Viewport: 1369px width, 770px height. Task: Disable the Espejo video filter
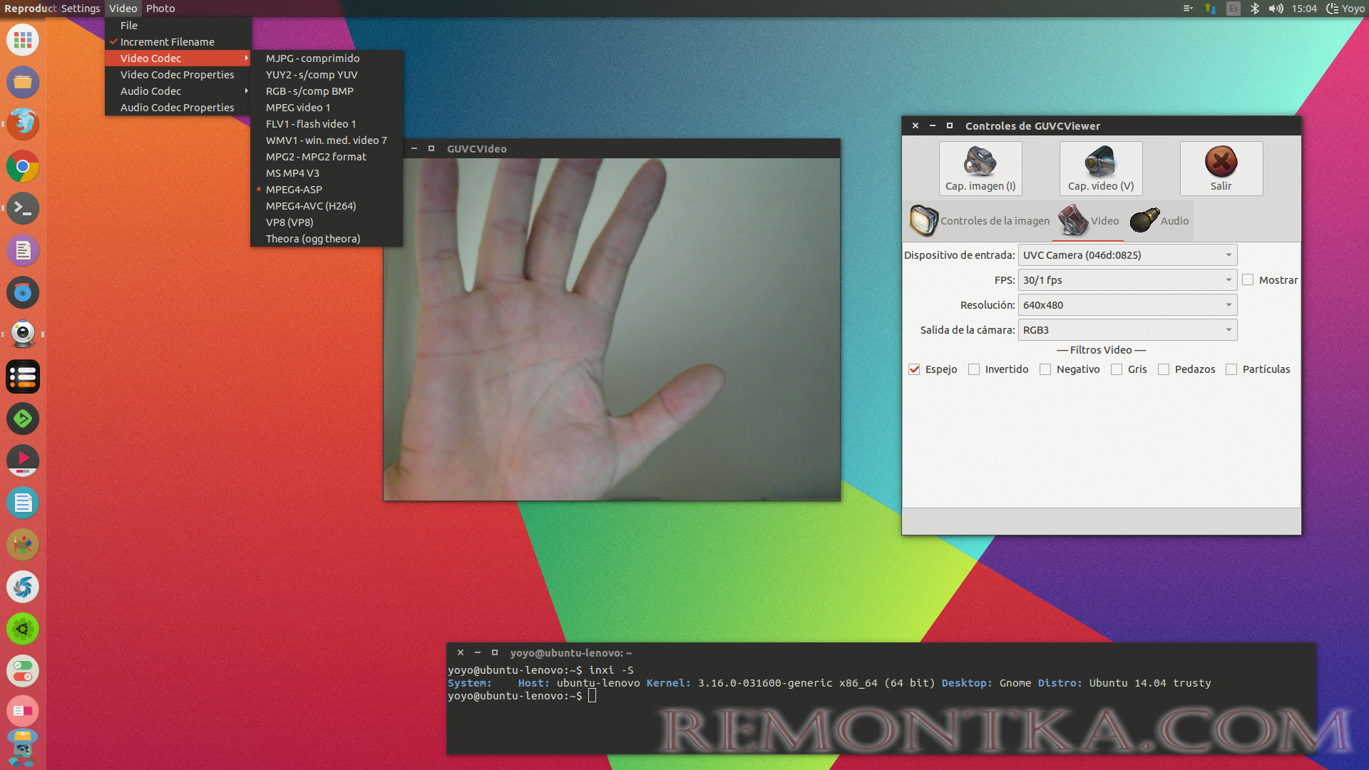tap(914, 369)
